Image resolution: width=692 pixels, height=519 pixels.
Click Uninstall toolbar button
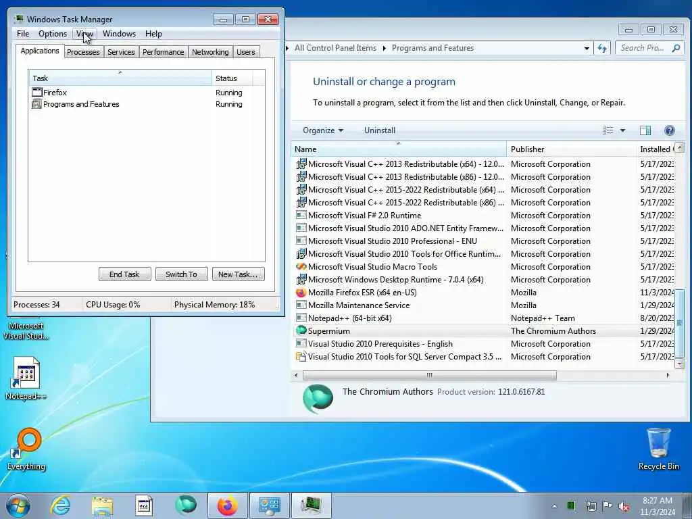click(380, 130)
